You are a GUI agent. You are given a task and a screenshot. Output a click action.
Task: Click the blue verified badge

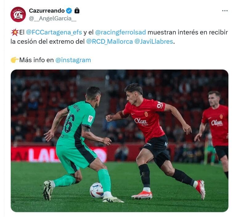(x=69, y=11)
